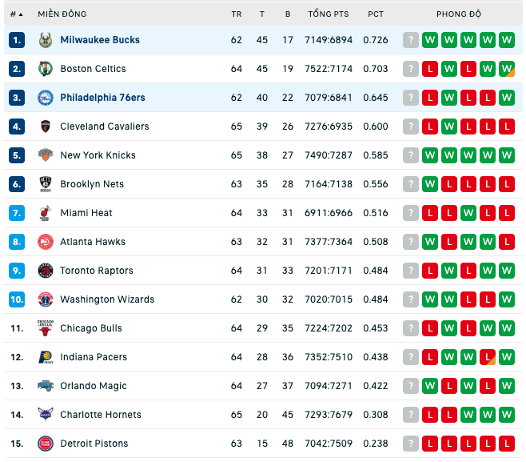Click the PHONG ĐỘ form column header
Viewport: 526px width, 462px height.
pyautogui.click(x=459, y=14)
